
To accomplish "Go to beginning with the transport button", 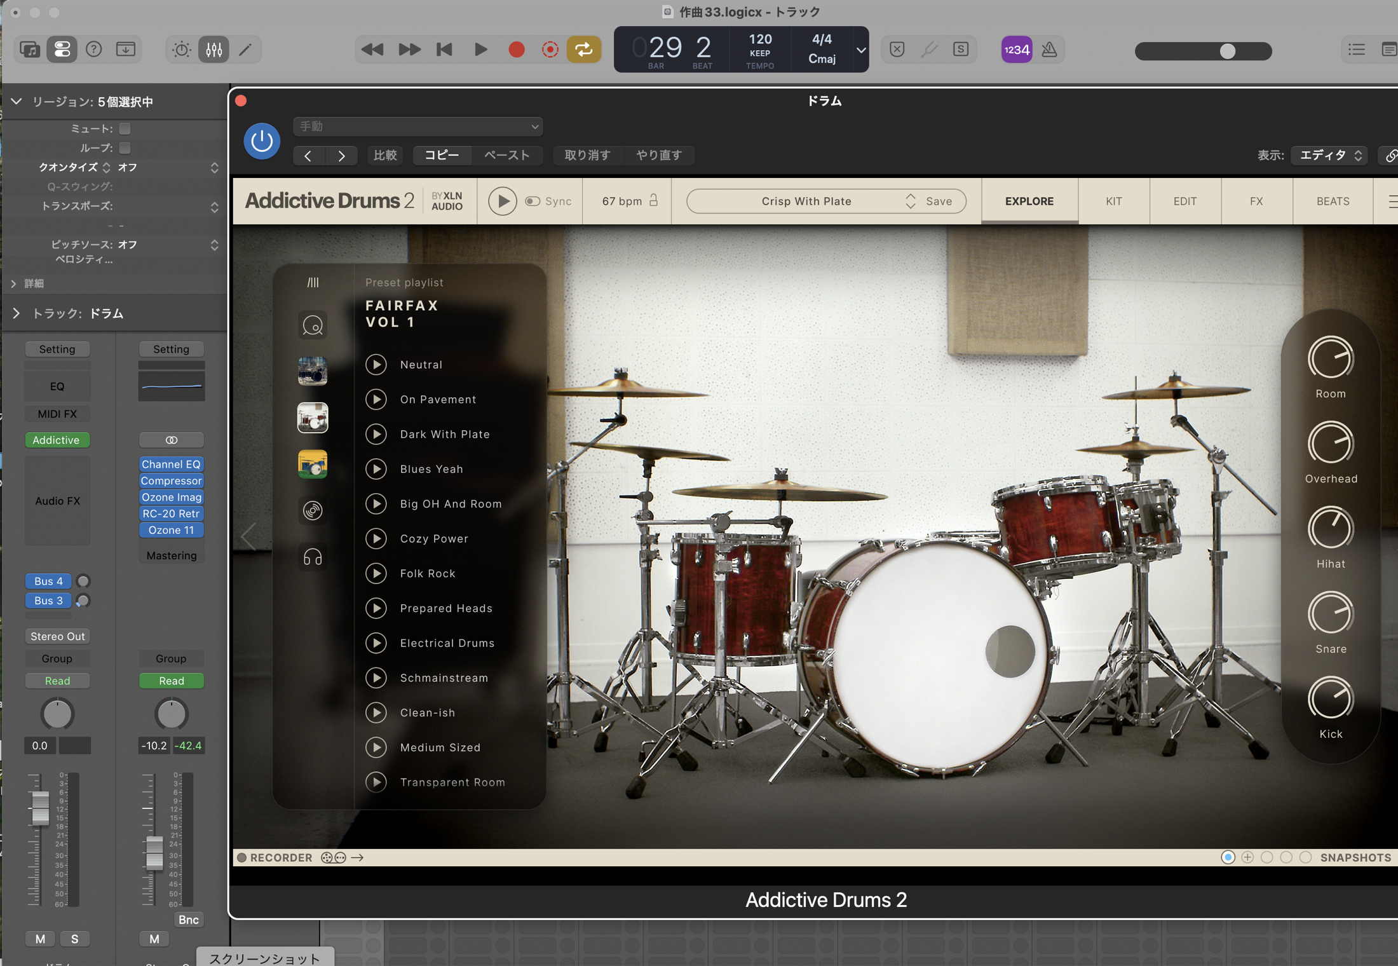I will pyautogui.click(x=445, y=50).
